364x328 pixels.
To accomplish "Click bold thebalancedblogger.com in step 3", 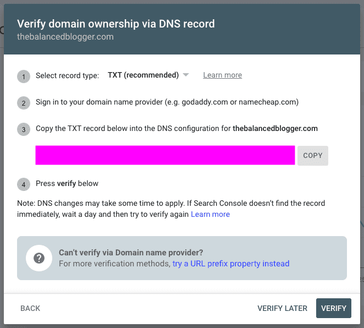I will 275,129.
